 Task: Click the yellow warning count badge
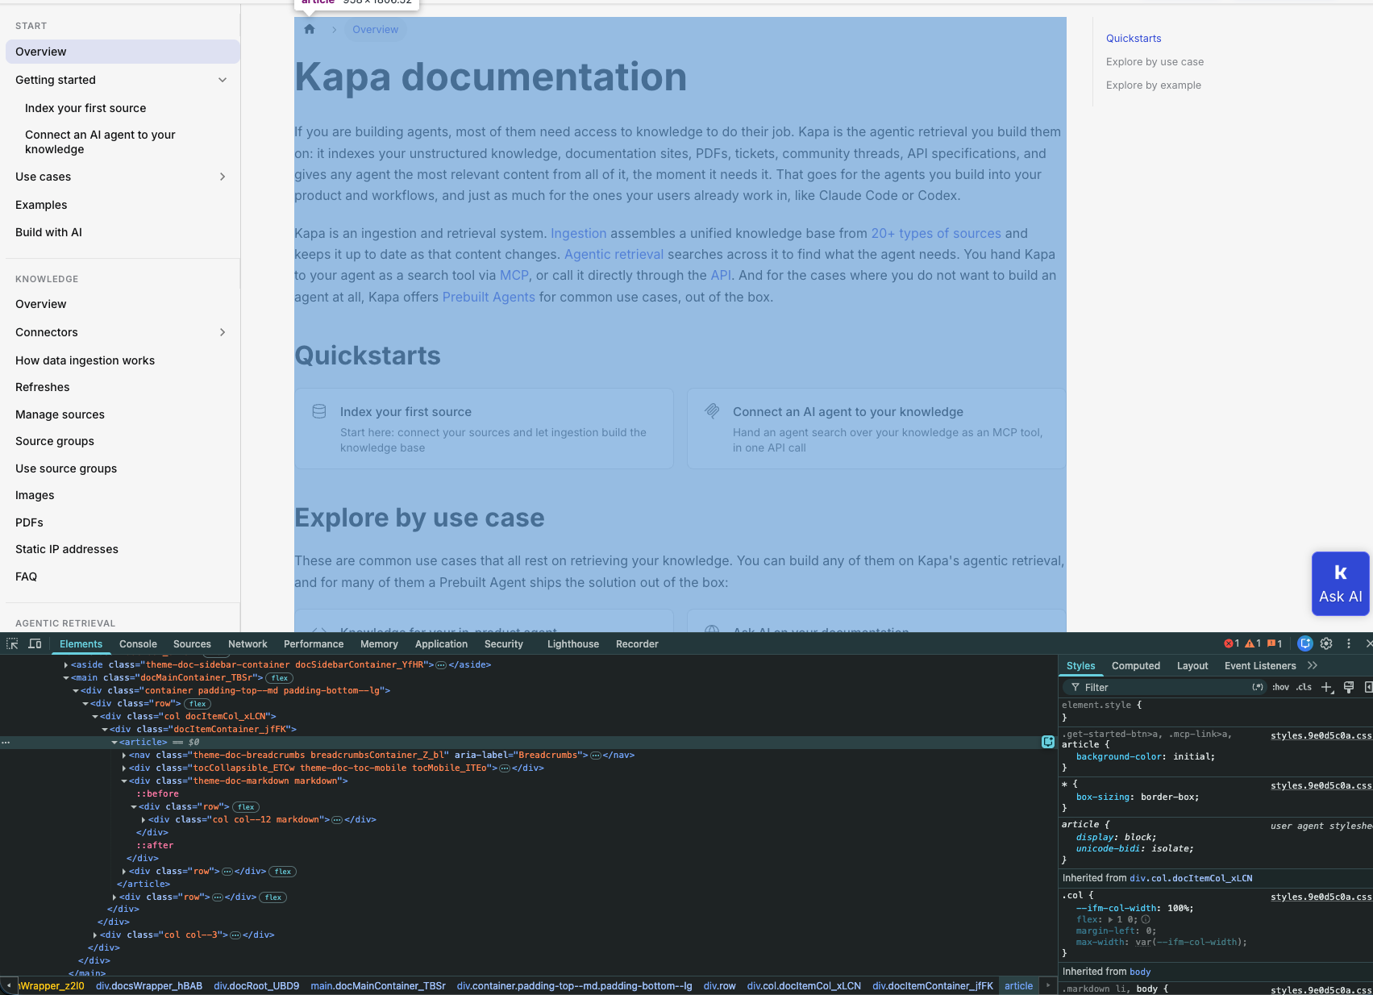[x=1253, y=643]
